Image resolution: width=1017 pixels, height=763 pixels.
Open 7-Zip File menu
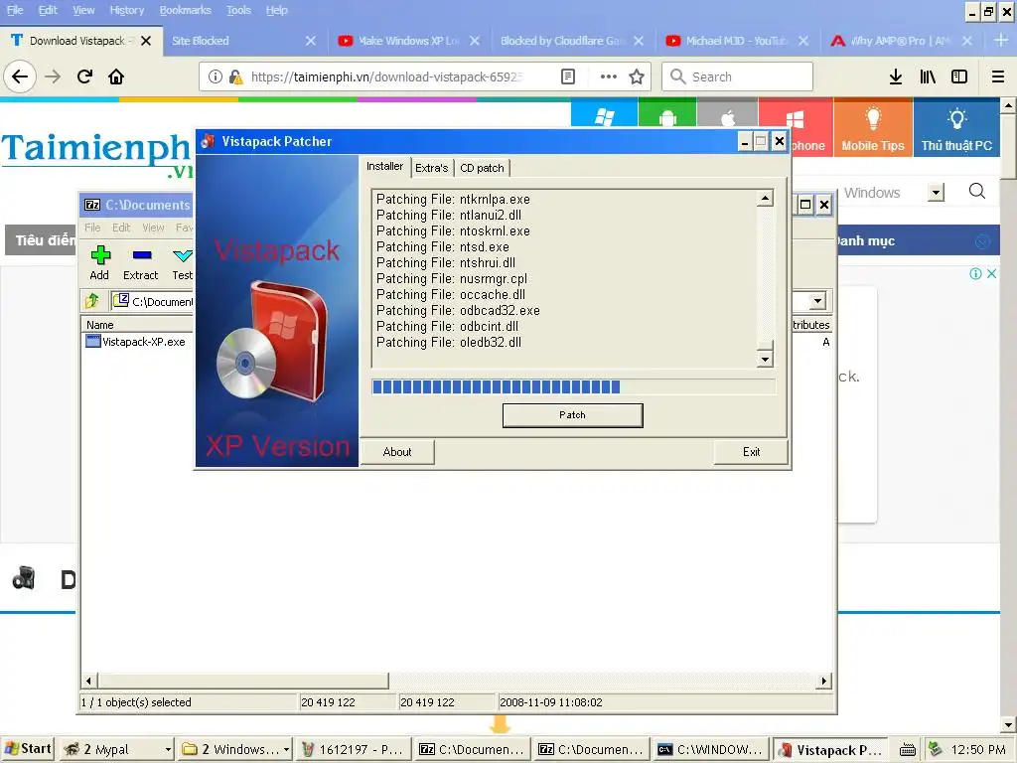(92, 228)
